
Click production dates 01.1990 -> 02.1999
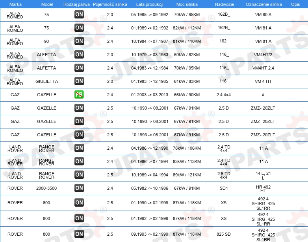point(150,203)
